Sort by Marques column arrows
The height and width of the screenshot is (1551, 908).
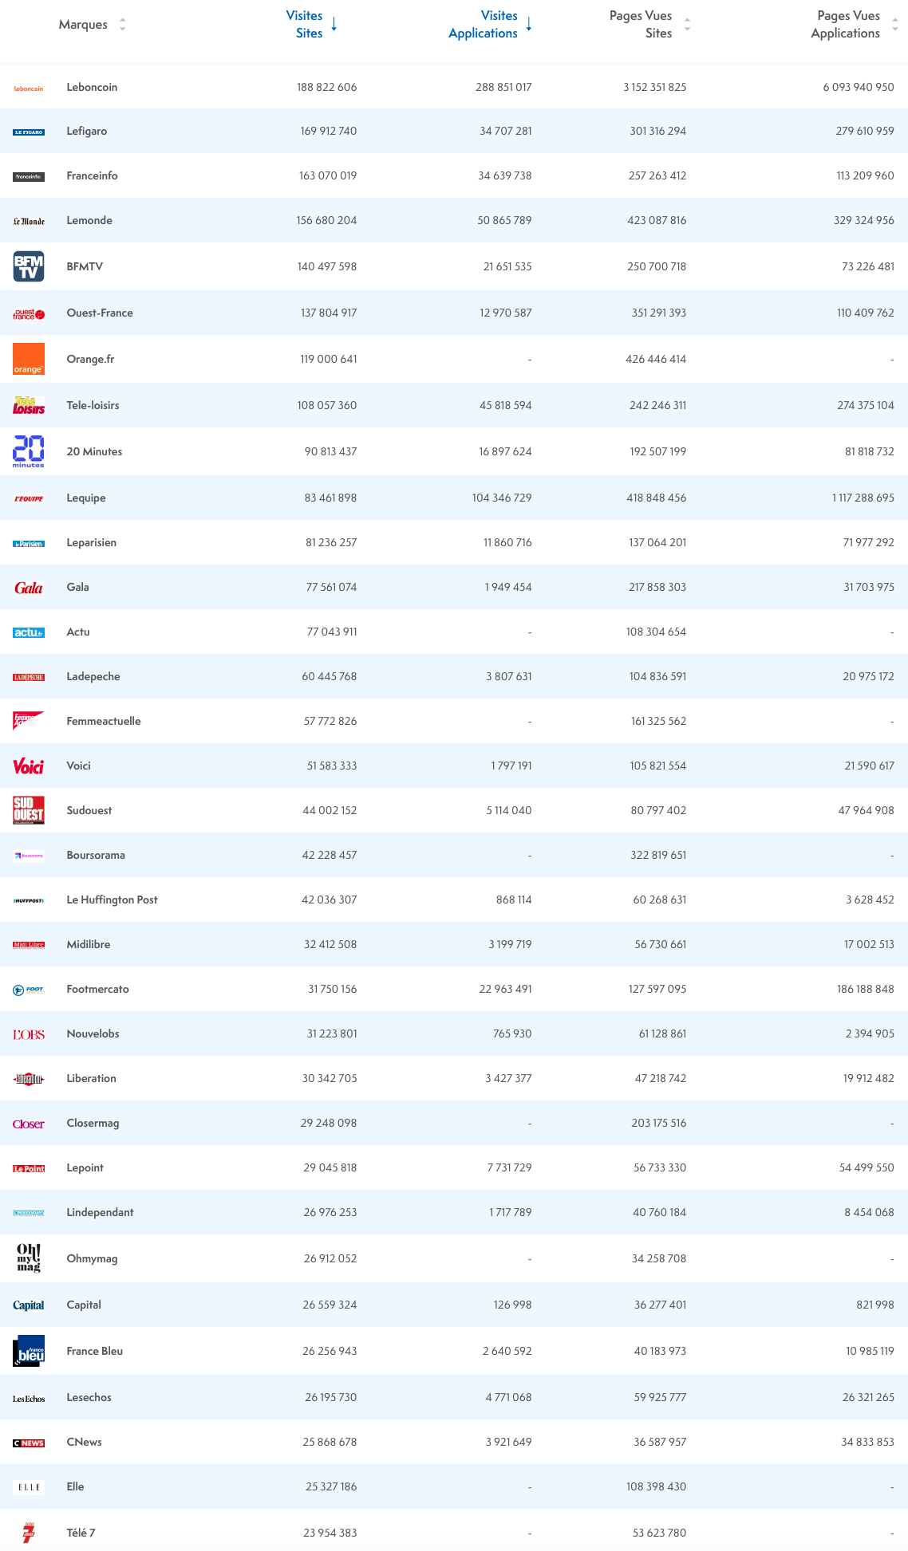(x=122, y=25)
